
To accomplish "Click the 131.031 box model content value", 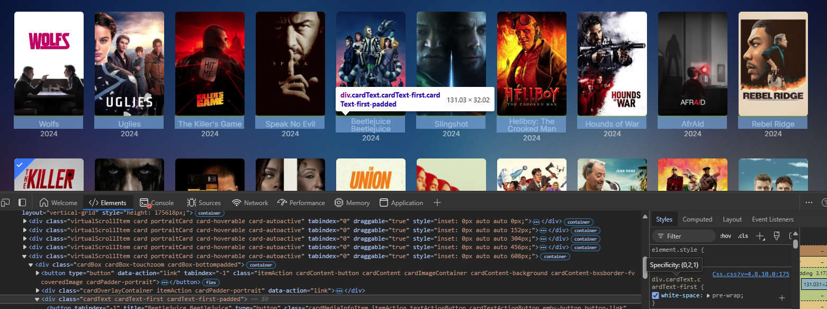I will click(813, 285).
